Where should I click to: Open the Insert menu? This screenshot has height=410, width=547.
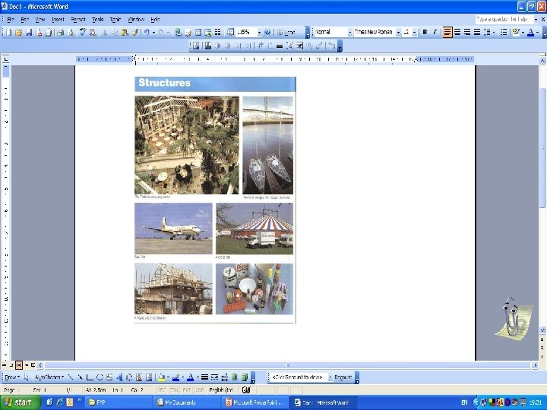tap(58, 20)
